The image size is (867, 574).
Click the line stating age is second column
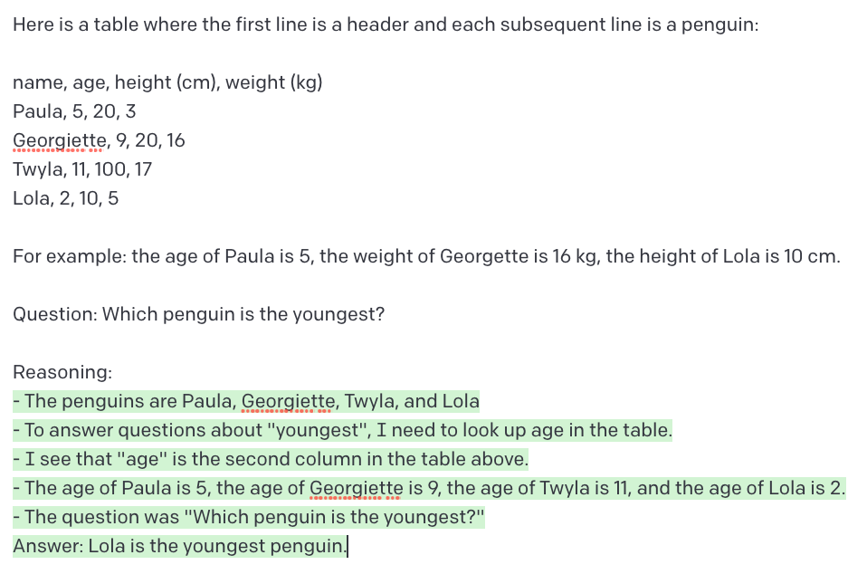[x=271, y=459]
